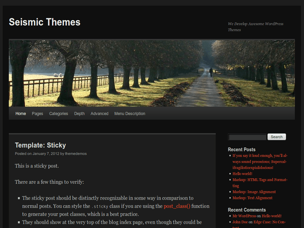Select Categories in the navigation bar

[x=59, y=114]
